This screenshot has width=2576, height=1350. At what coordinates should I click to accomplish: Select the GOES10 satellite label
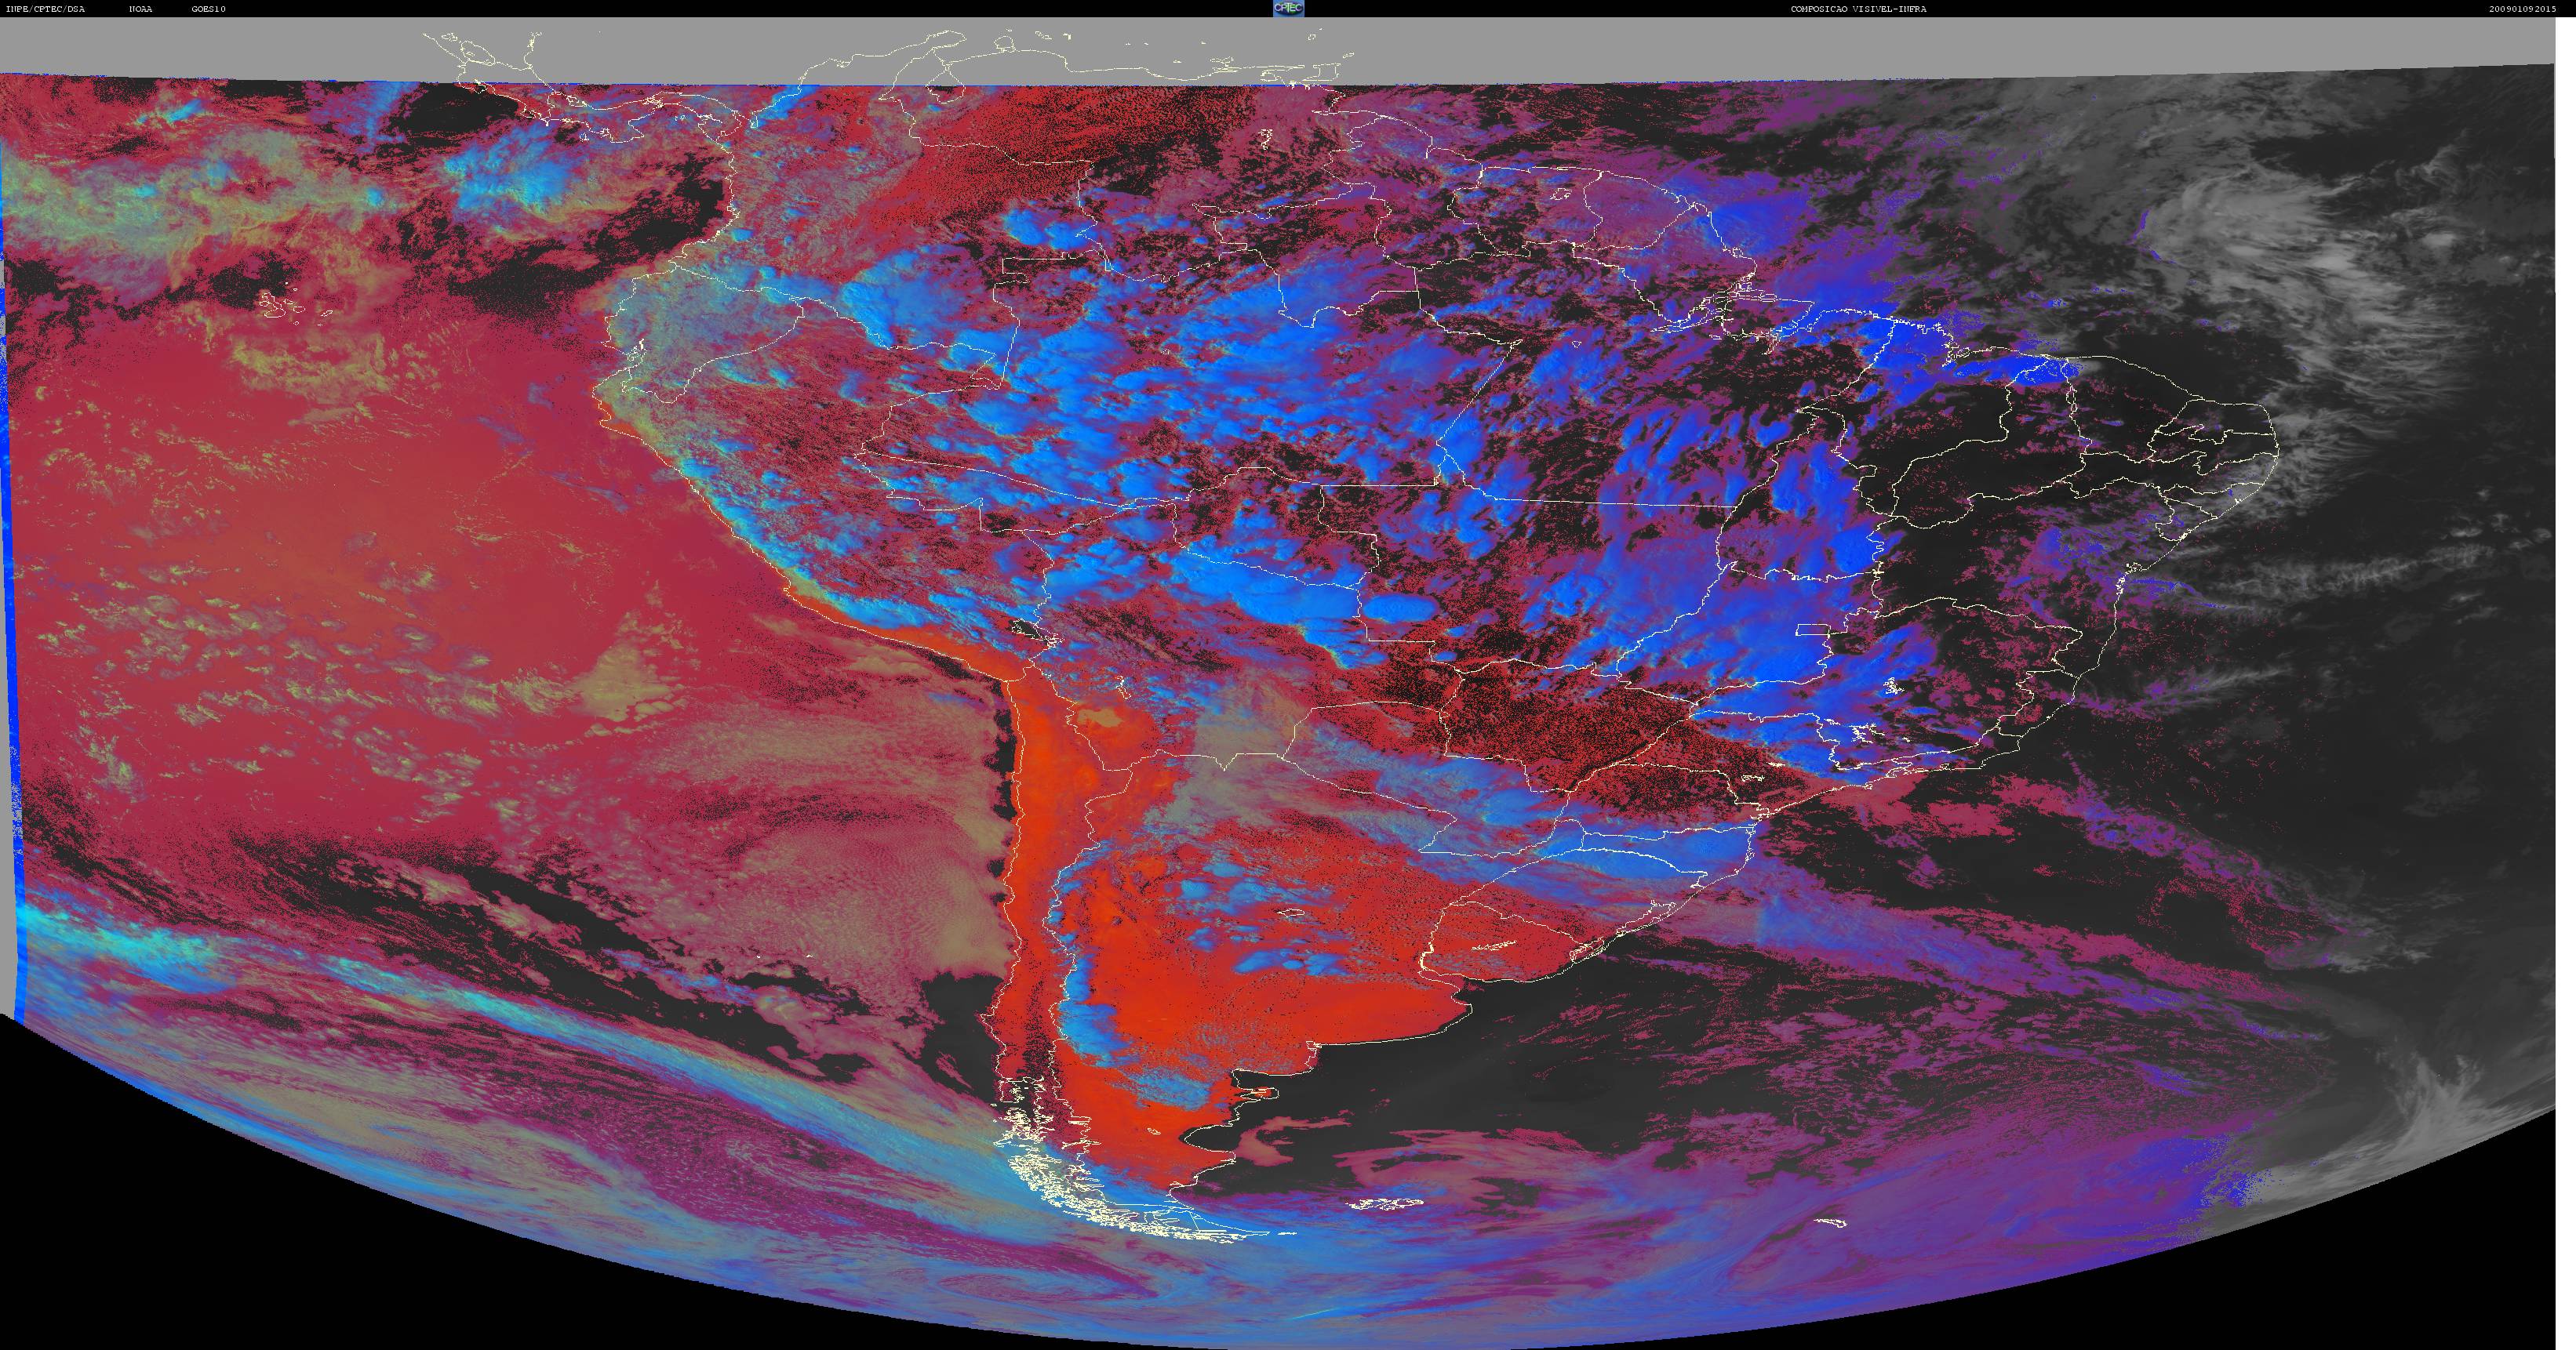209,9
